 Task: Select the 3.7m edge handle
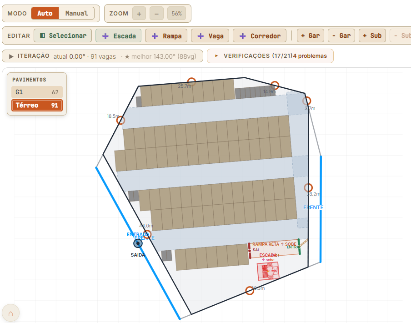coord(307,101)
